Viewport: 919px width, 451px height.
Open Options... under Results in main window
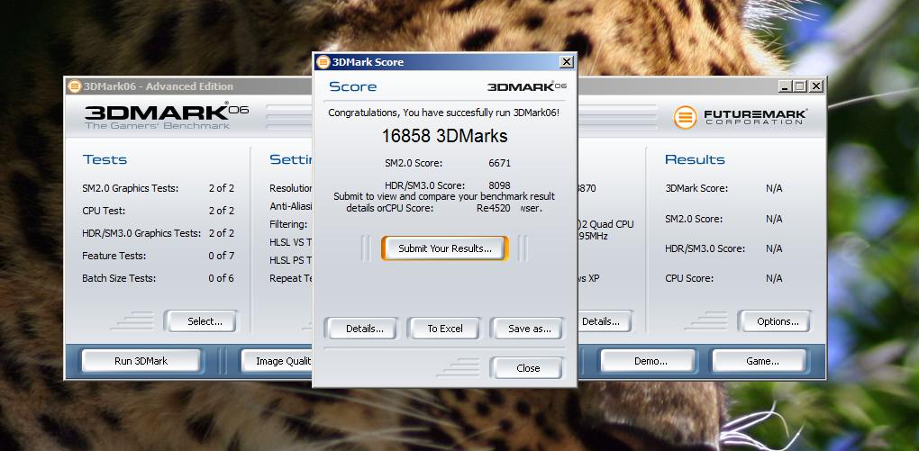[778, 321]
